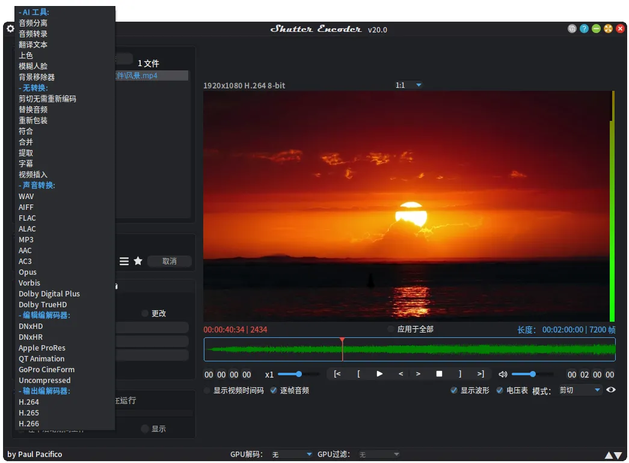Stop the video playback

[439, 374]
